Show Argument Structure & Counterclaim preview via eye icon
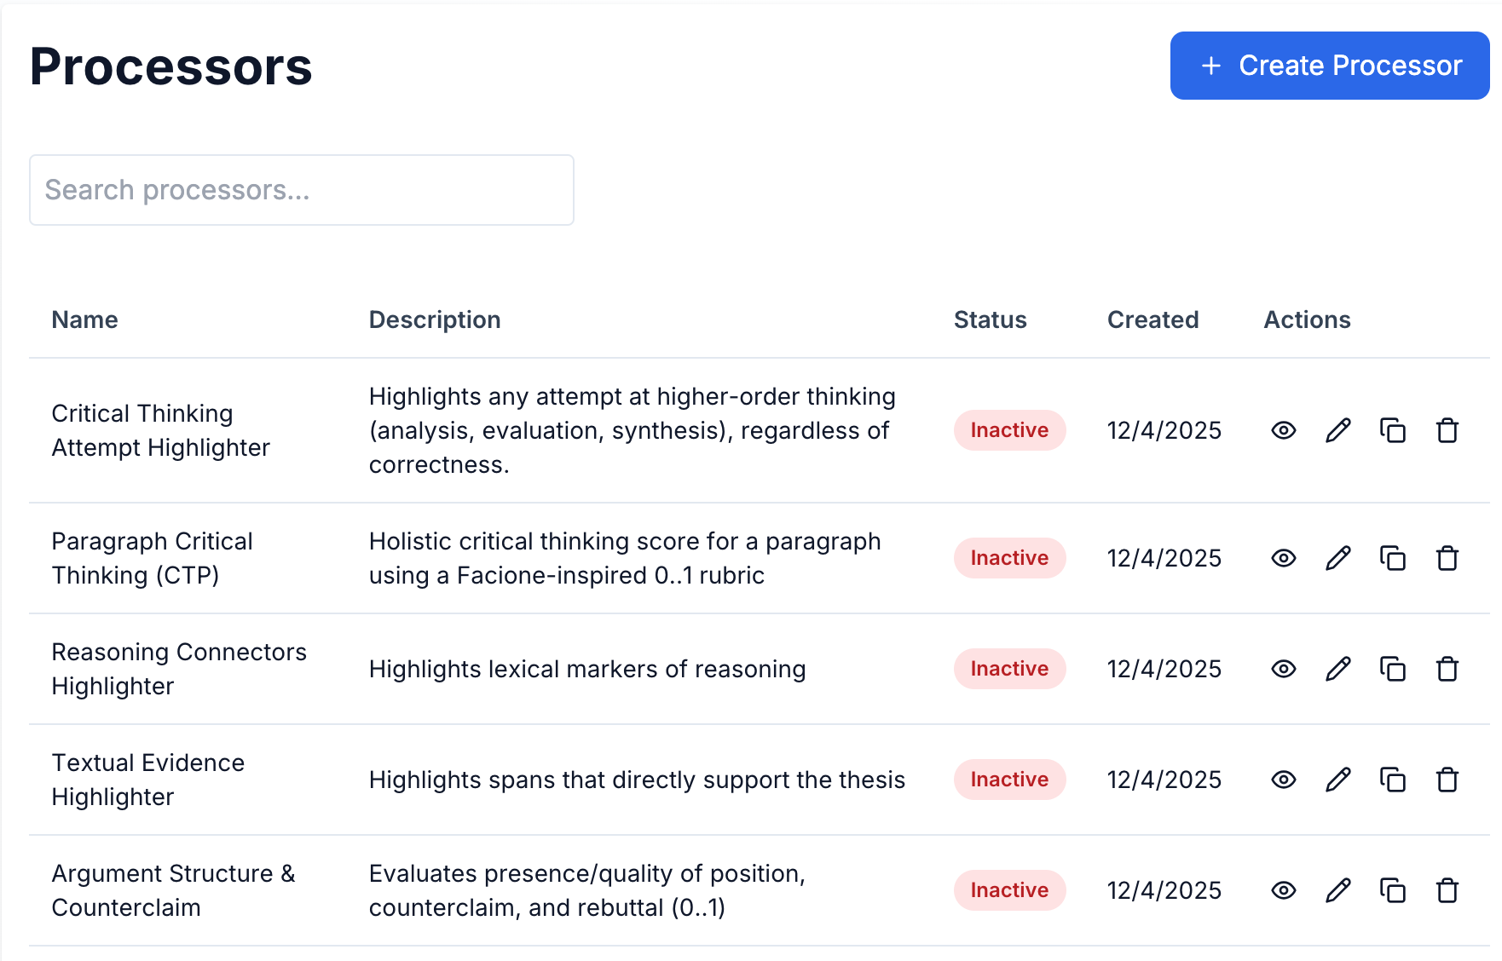Image resolution: width=1502 pixels, height=961 pixels. click(1284, 890)
